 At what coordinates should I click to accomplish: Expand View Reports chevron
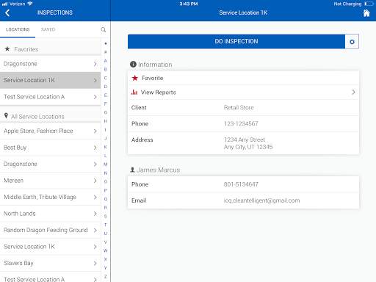point(353,93)
